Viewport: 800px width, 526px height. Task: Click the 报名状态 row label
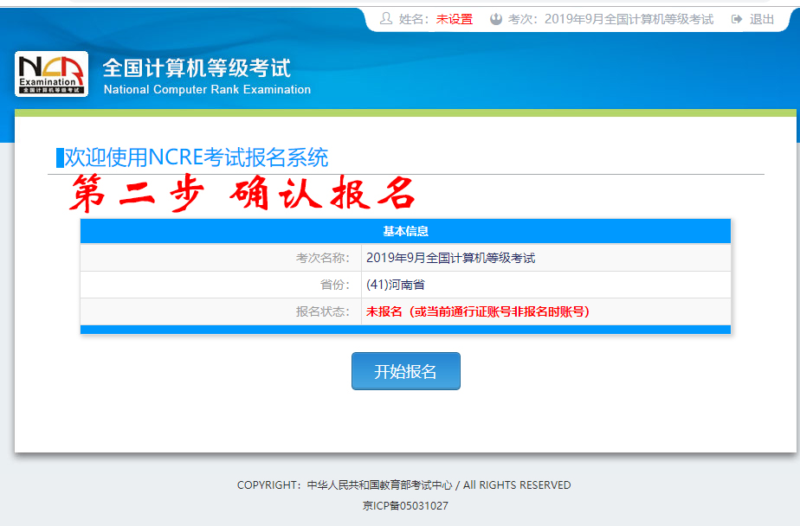pyautogui.click(x=322, y=311)
